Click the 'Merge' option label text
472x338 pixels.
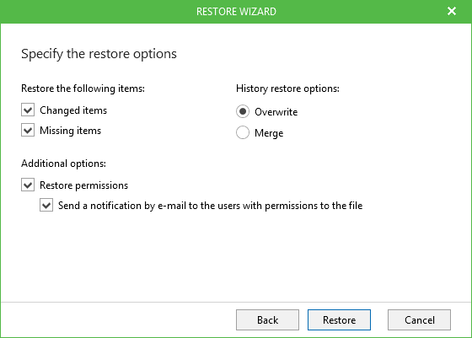coord(269,133)
